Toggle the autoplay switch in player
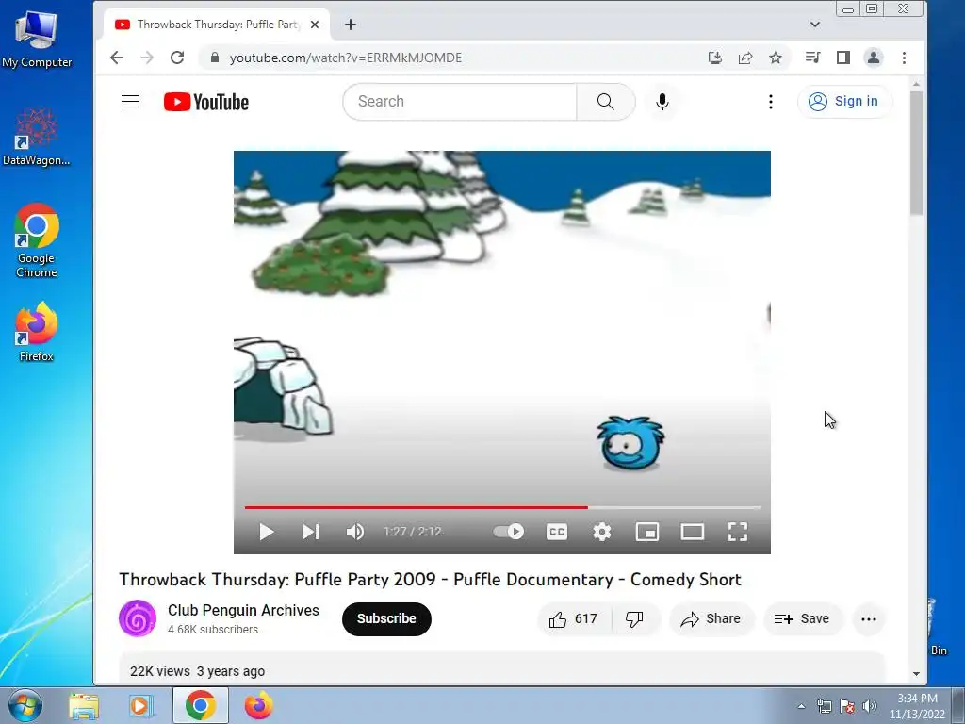This screenshot has height=724, width=965. [x=509, y=532]
